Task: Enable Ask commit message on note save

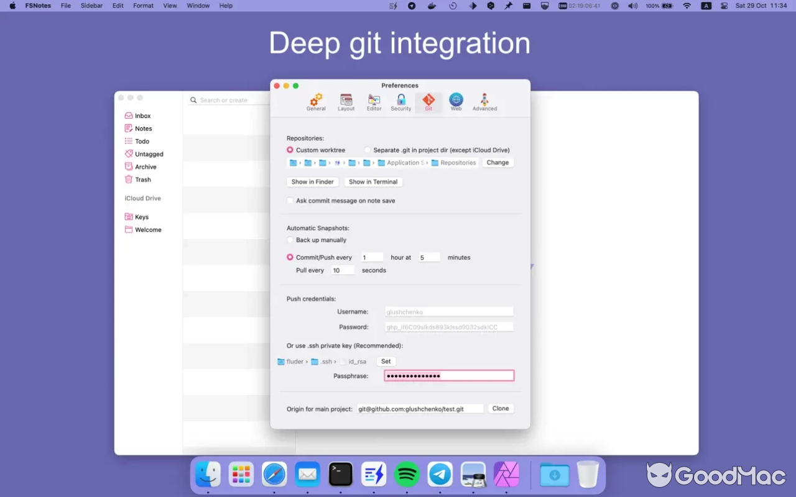Action: [290, 201]
